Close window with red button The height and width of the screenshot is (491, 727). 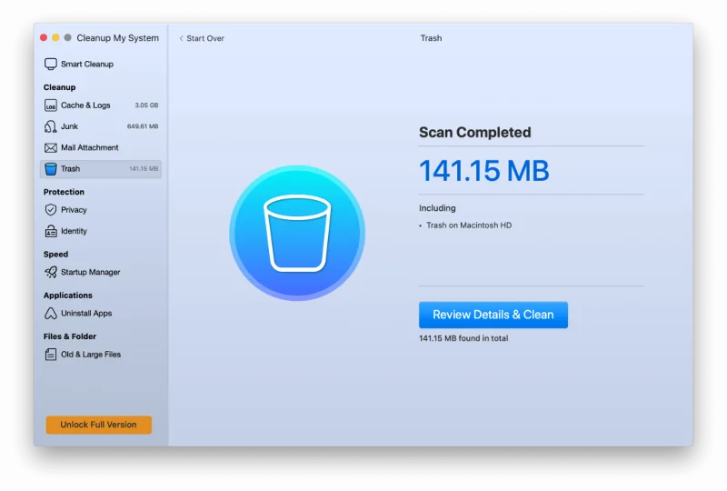[44, 37]
